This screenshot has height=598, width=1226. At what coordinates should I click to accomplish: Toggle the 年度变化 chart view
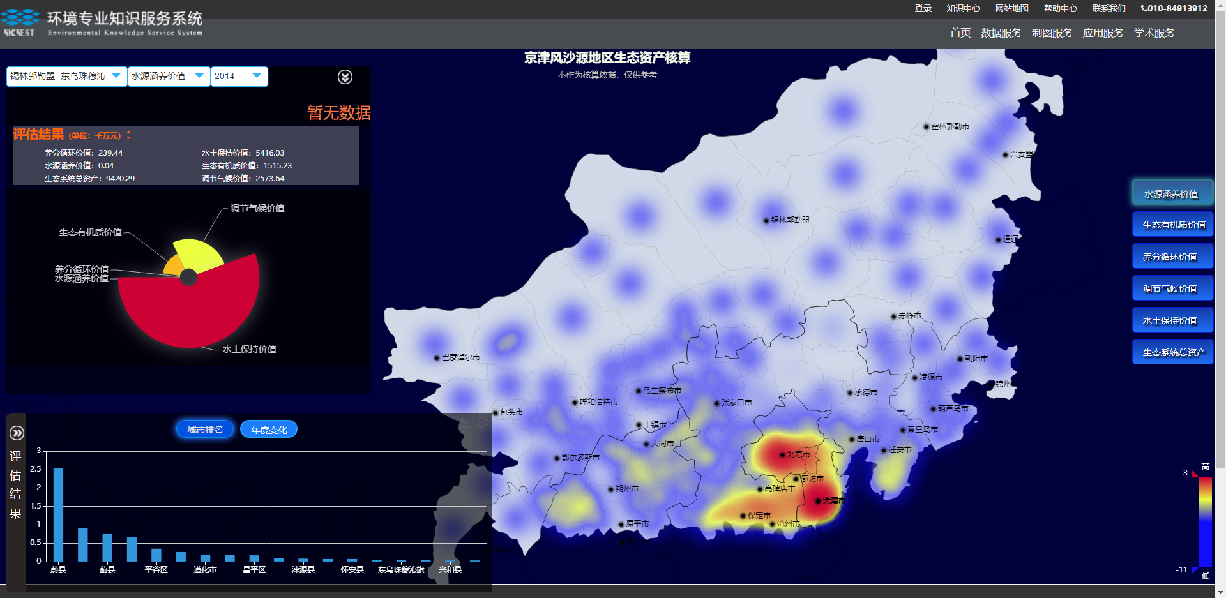[x=269, y=430]
